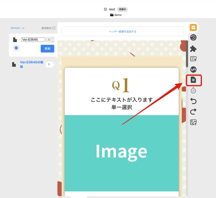Open the puzzle piece plugin icon
Viewport: 216px width, 198px height.
tap(193, 48)
